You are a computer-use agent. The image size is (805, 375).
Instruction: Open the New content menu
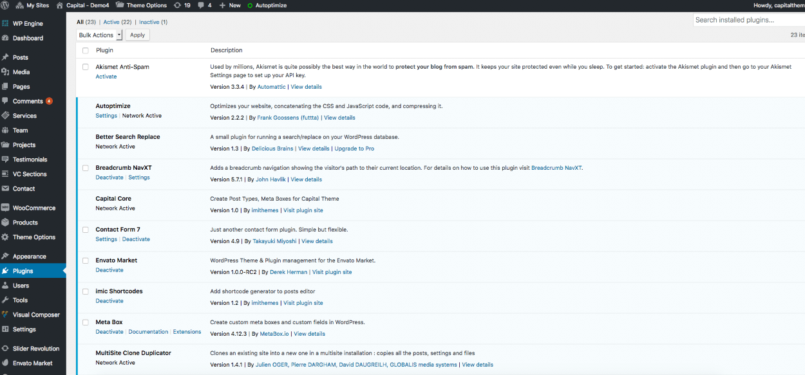[x=230, y=5]
